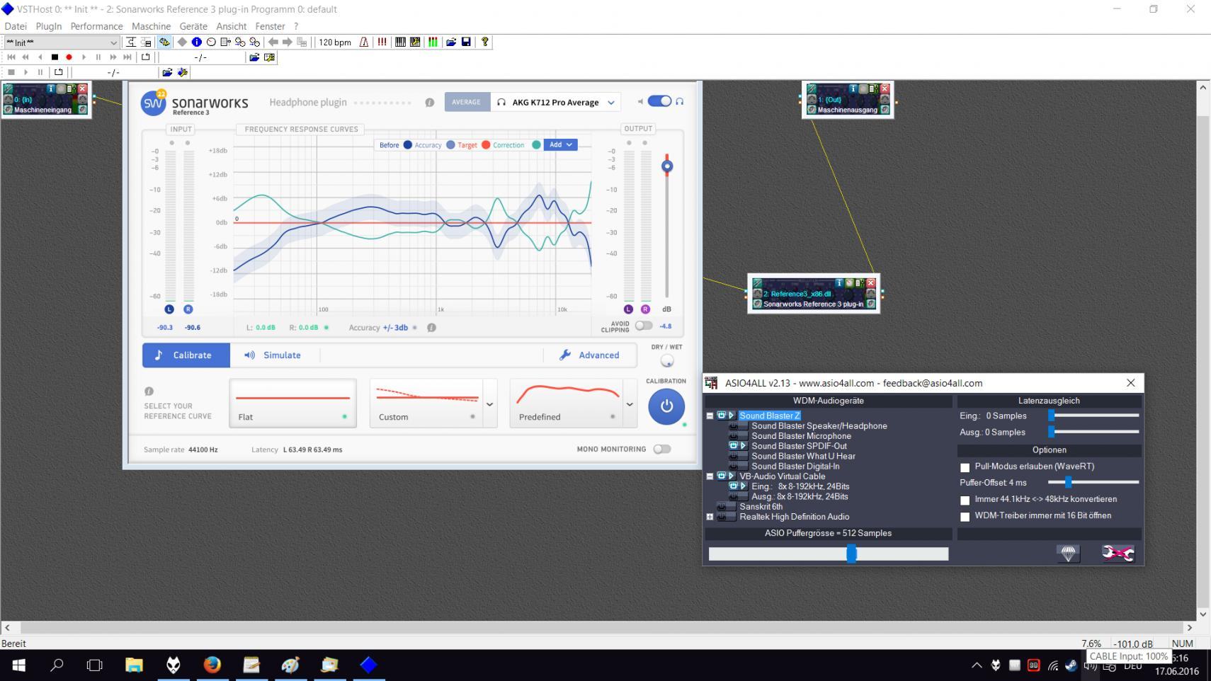
Task: Toggle power button for Sound Blaster Speaker/Headphone
Action: [734, 426]
